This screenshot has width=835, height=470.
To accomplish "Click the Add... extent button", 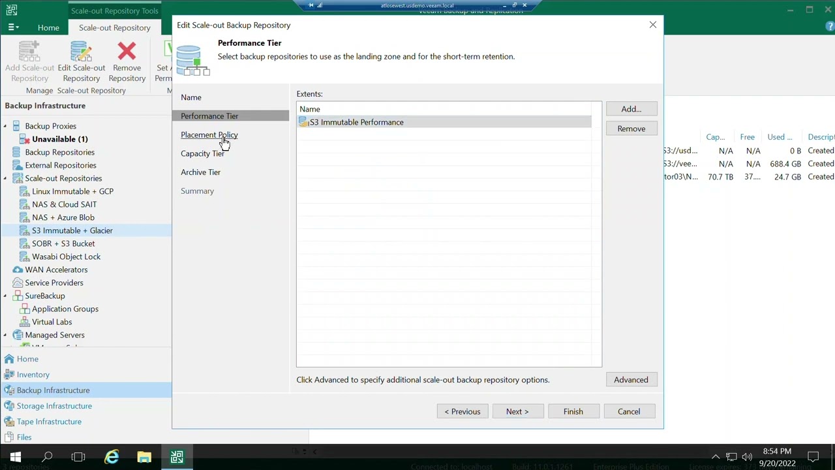I will tap(631, 109).
